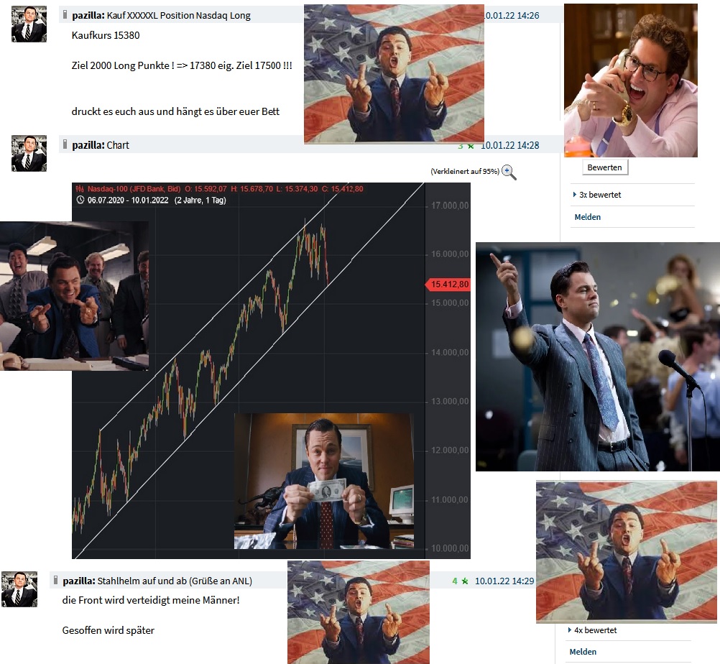
Task: Click the small post marker before pazilla: Chart
Action: pos(65,144)
